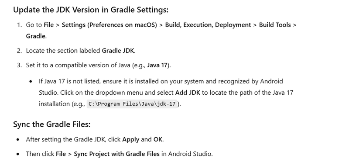Click the bullet before 'If Java 17 is not listed'
The width and height of the screenshot is (349, 162).
pos(31,82)
